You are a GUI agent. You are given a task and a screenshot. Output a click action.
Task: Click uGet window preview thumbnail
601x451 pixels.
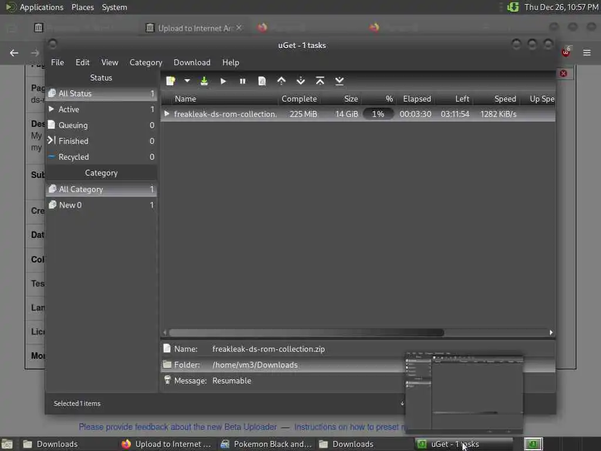click(464, 392)
